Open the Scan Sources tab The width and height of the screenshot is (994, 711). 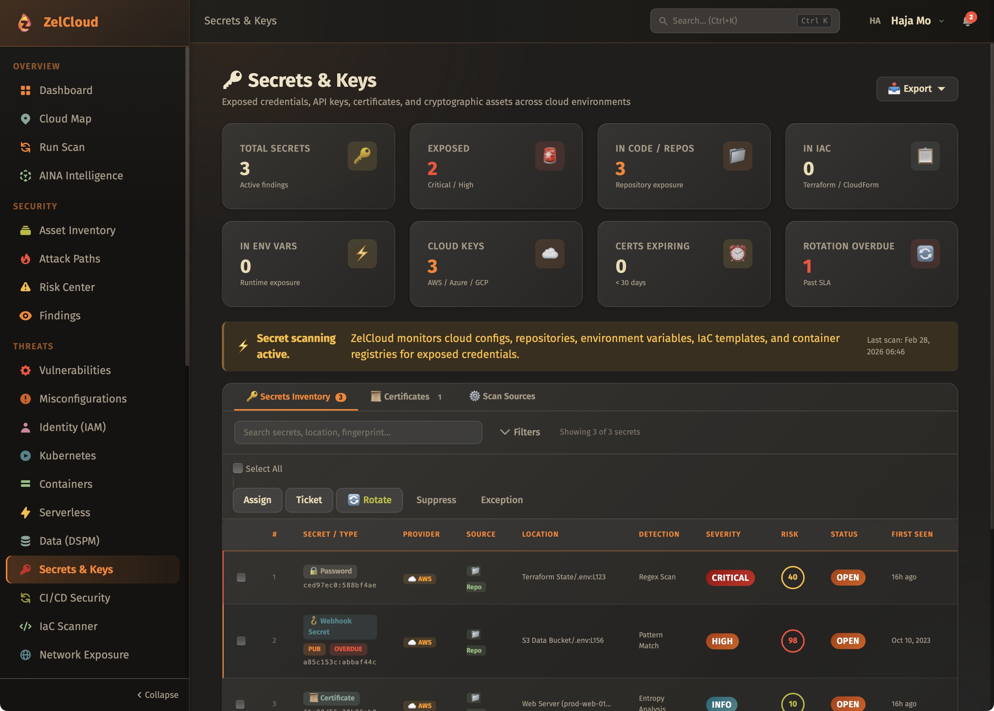pyautogui.click(x=502, y=396)
